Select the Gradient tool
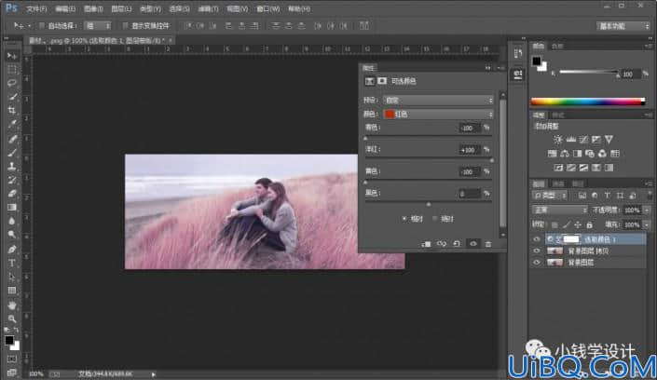657x380 pixels. click(12, 208)
